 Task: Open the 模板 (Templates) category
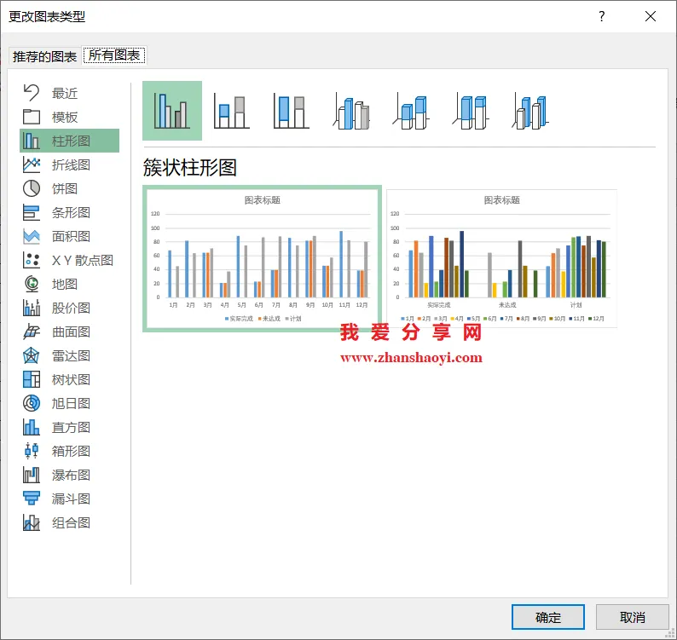[70, 117]
